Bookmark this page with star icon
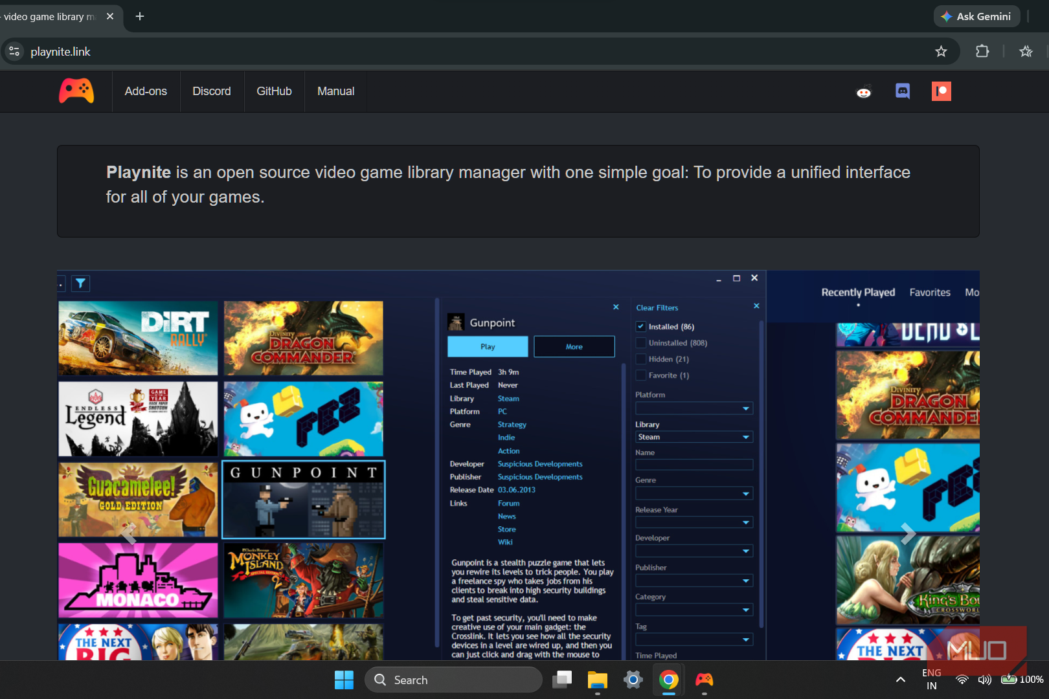1049x699 pixels. click(x=941, y=52)
